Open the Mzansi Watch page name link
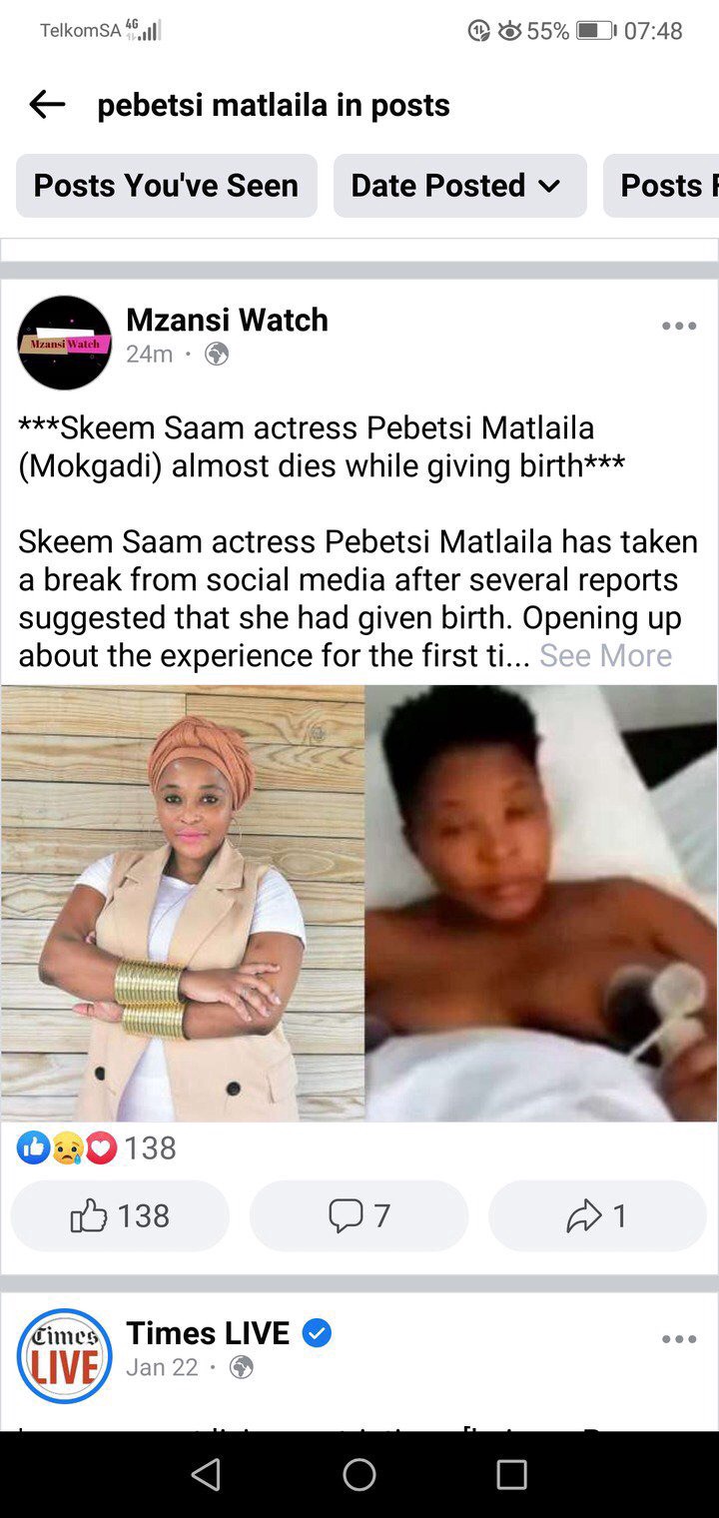The height and width of the screenshot is (1518, 719). pos(227,320)
